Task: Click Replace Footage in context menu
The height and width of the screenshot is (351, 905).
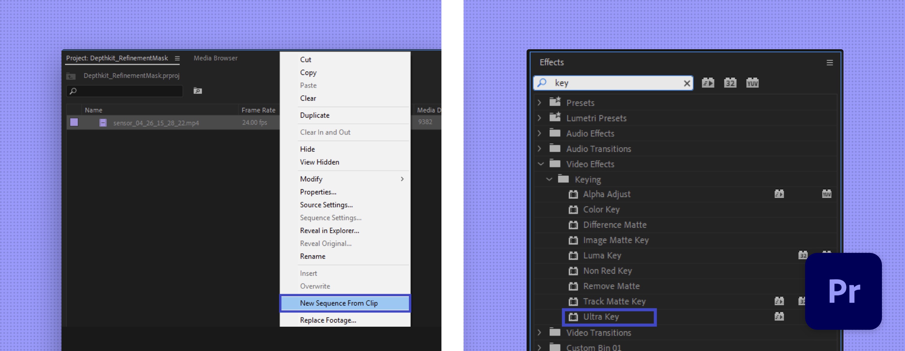Action: 328,320
